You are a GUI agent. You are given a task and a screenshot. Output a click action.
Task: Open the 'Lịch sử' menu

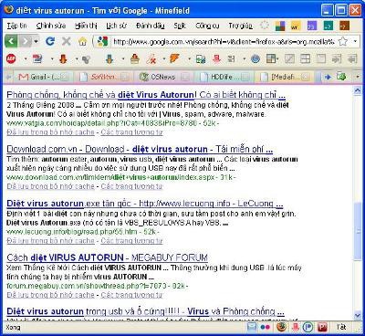(117, 26)
